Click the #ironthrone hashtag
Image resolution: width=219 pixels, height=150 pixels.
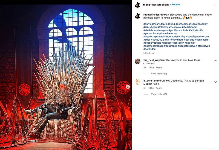click(x=170, y=46)
